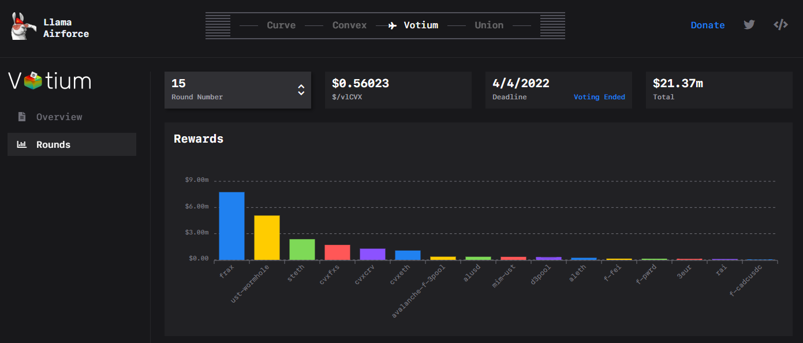Open the Union tab
The width and height of the screenshot is (803, 343).
tap(489, 25)
